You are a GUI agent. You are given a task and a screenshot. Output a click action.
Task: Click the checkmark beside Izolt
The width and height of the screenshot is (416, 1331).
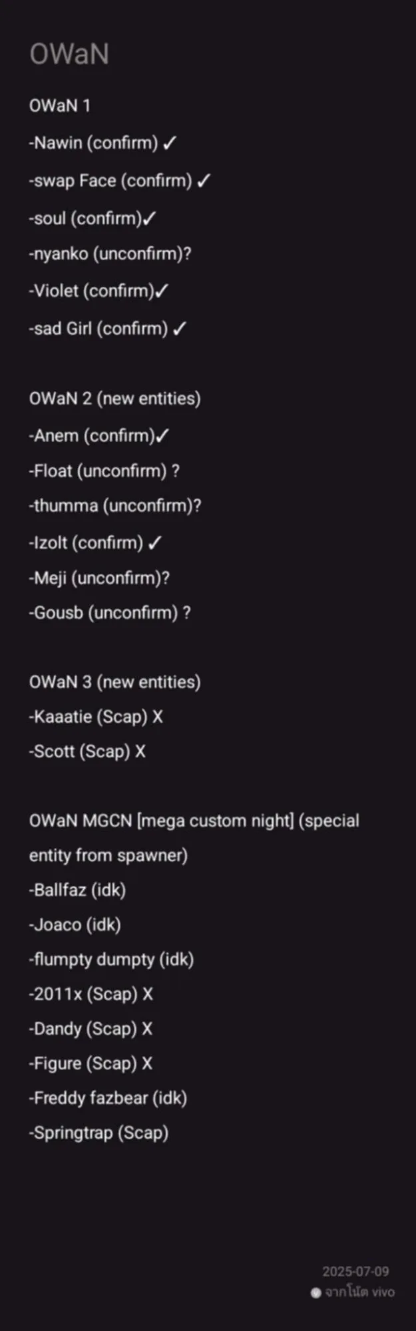(x=155, y=543)
